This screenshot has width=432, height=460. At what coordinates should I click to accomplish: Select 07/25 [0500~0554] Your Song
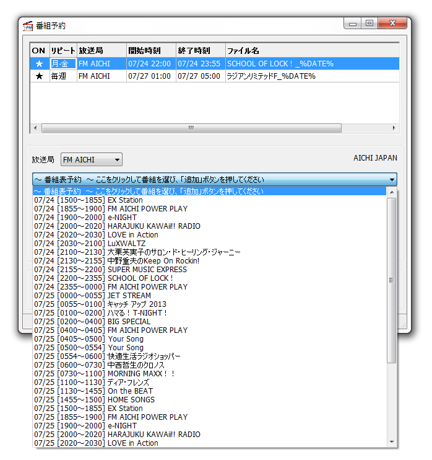pos(209,348)
